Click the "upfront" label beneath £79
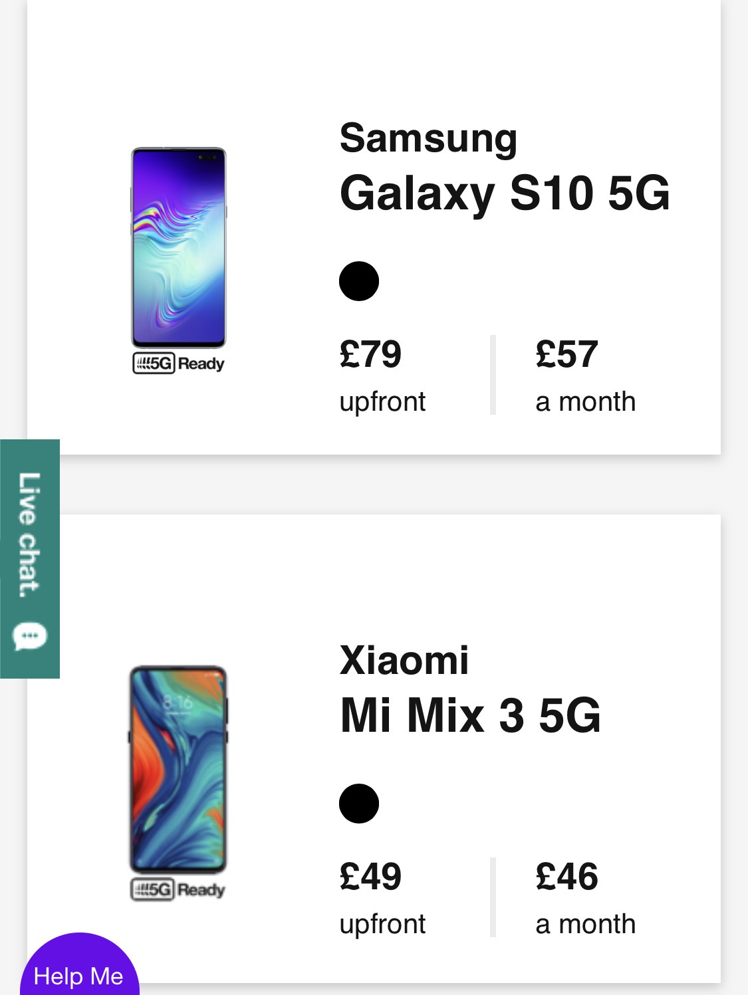The height and width of the screenshot is (995, 748). coord(382,402)
